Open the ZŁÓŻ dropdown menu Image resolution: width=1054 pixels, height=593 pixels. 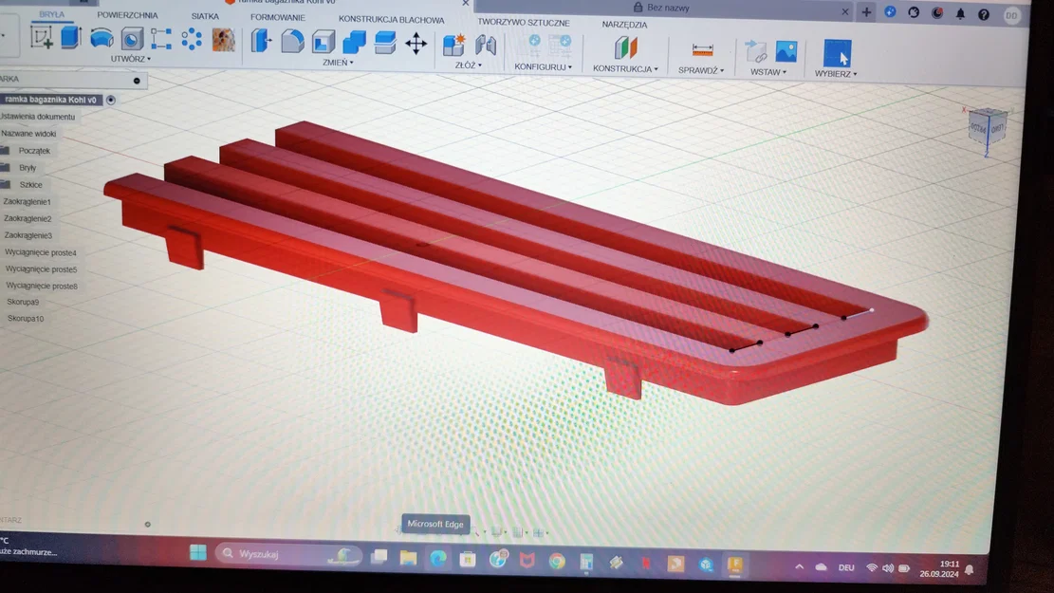click(468, 65)
